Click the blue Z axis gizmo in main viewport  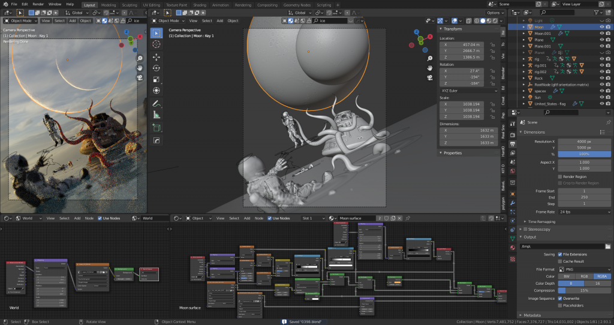[x=417, y=32]
